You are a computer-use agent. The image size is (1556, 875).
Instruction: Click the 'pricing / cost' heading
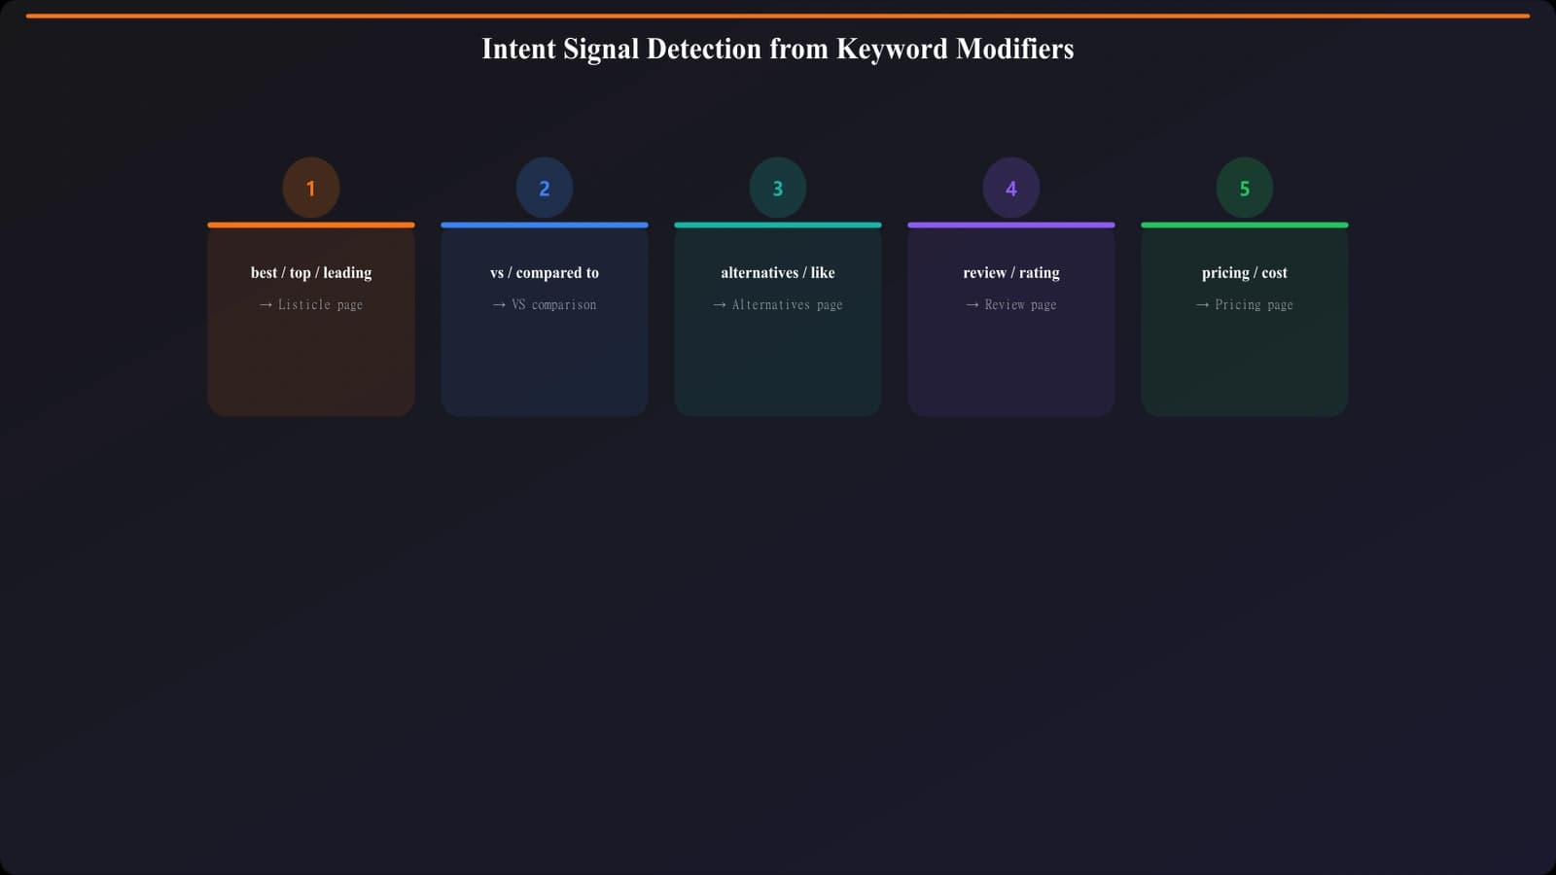tap(1245, 272)
